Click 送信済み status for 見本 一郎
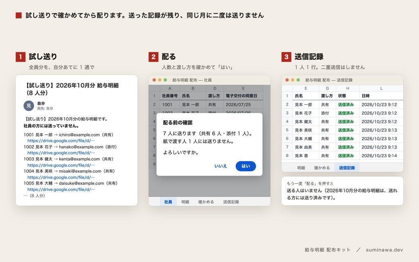The width and height of the screenshot is (419, 262). tap(348, 104)
